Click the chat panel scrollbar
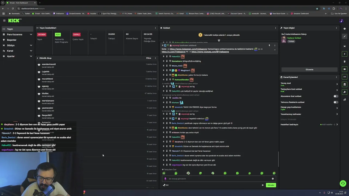This screenshot has height=196, width=349. pyautogui.click(x=278, y=159)
